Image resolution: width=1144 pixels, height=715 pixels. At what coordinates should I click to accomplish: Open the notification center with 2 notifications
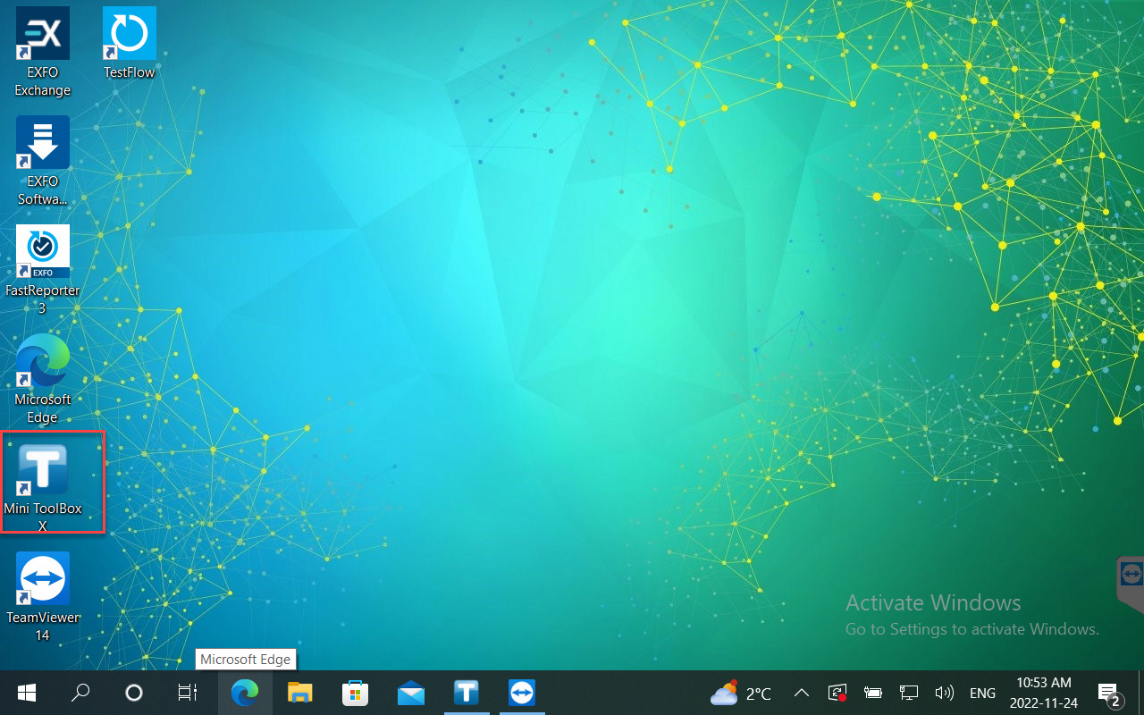coord(1109,693)
